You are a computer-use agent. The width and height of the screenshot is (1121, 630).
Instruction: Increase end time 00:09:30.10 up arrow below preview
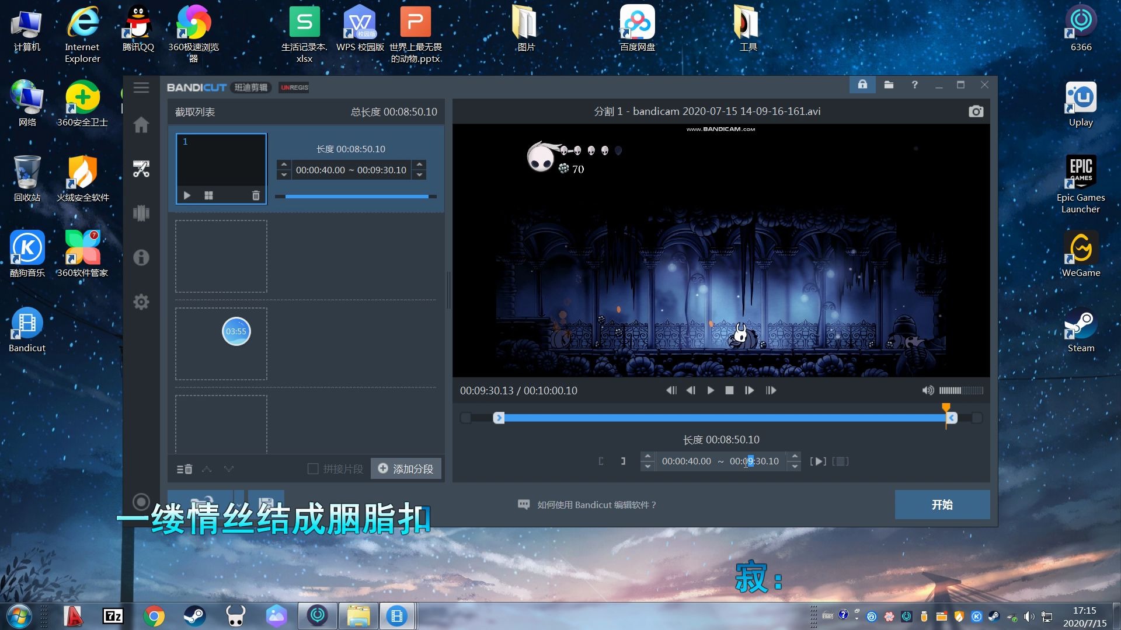pyautogui.click(x=794, y=456)
